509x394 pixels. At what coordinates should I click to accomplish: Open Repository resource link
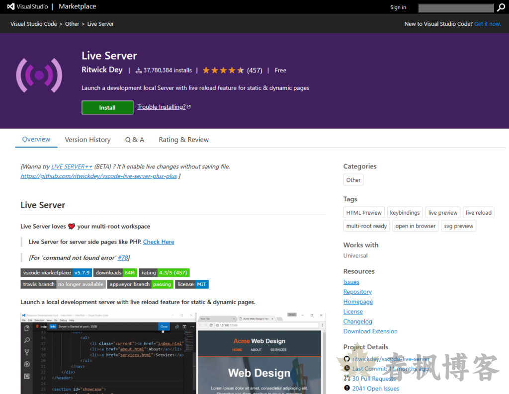(357, 292)
